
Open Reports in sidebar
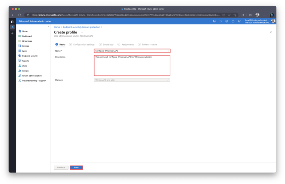pos(23,61)
